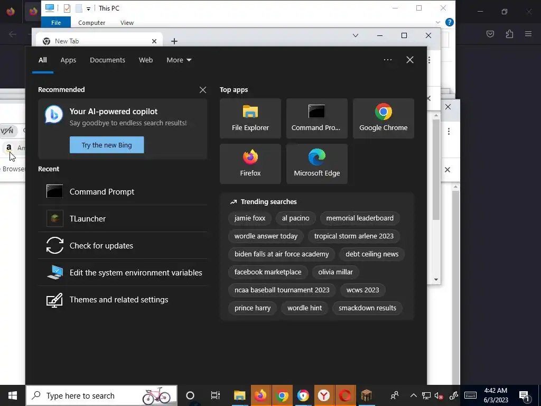The width and height of the screenshot is (541, 406).
Task: Click the Cortana circle on taskbar
Action: click(190, 395)
